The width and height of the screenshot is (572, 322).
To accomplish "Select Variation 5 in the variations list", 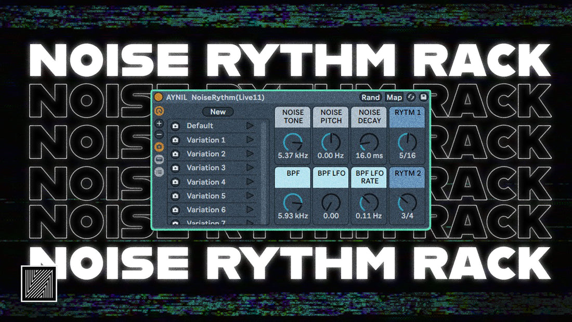I will pos(206,196).
